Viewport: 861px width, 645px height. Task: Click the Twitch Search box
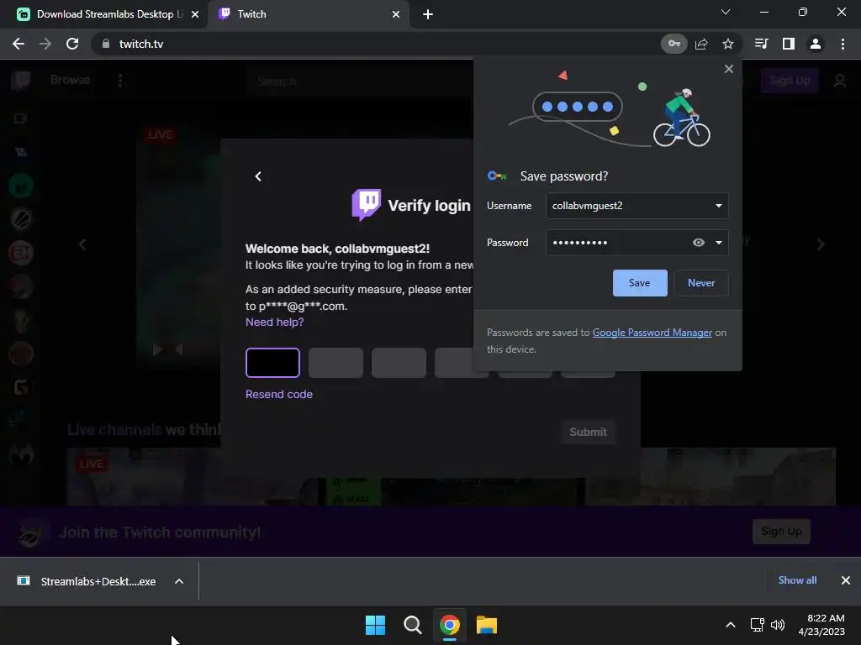360,81
